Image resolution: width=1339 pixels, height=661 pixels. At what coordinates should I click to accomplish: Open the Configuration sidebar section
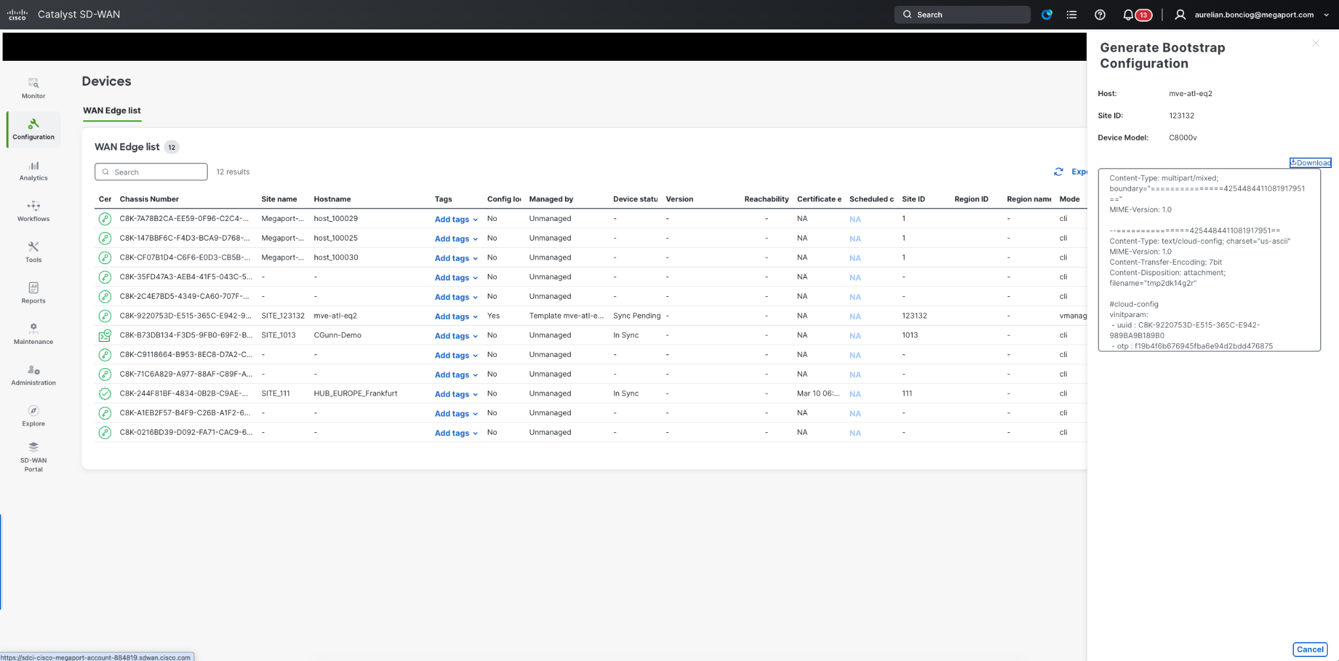[x=33, y=129]
